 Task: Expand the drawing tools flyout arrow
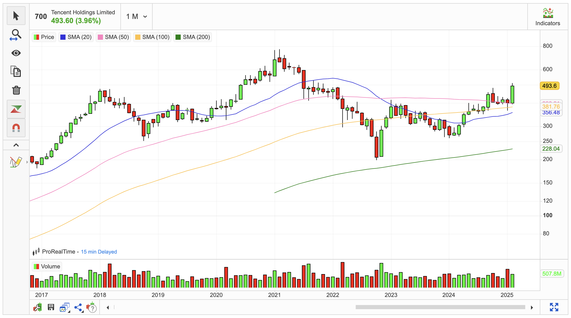[27, 162]
